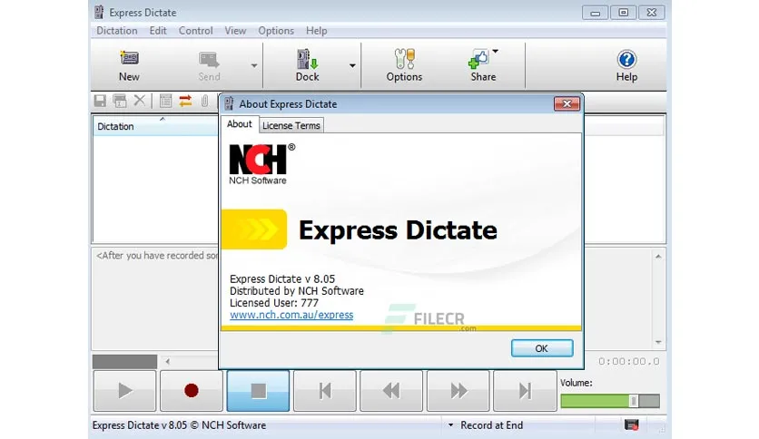Click left arrow of position scrollbar
Image resolution: width=759 pixels, height=439 pixels.
[x=167, y=362]
